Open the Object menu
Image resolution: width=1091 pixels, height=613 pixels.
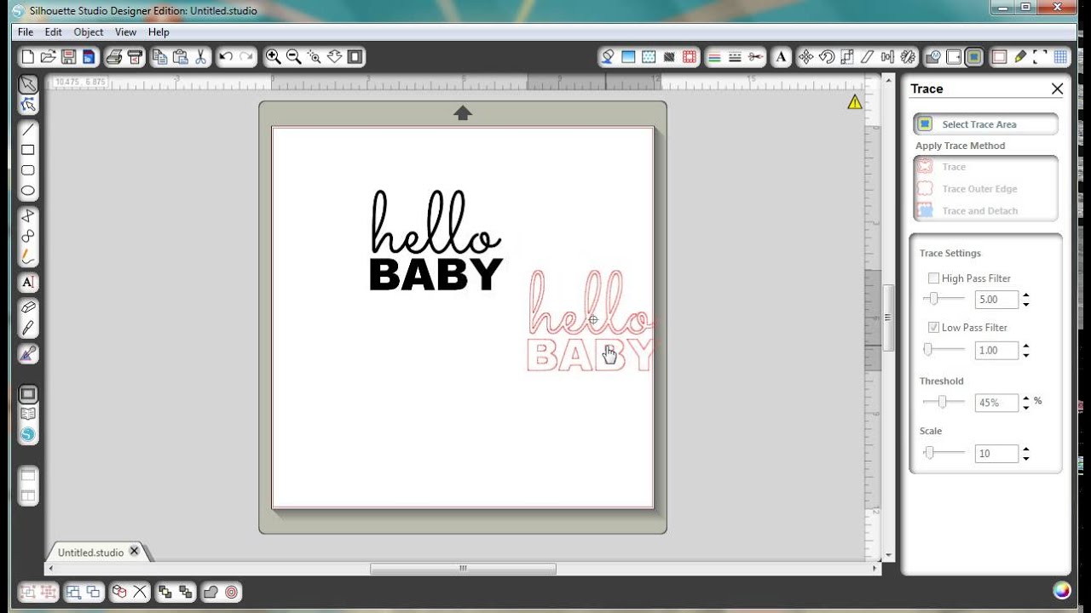(89, 32)
